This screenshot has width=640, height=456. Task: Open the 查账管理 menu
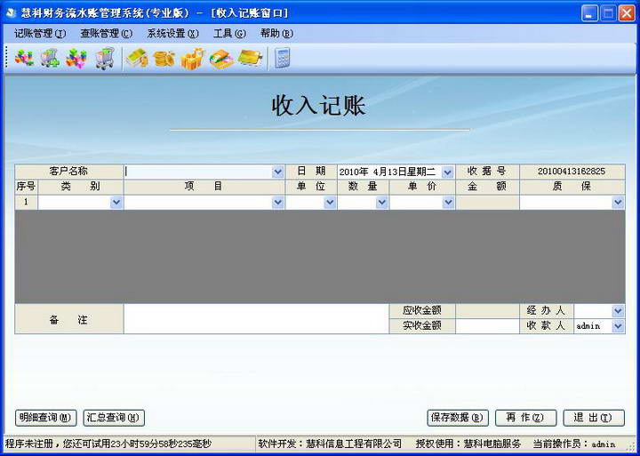tap(106, 34)
